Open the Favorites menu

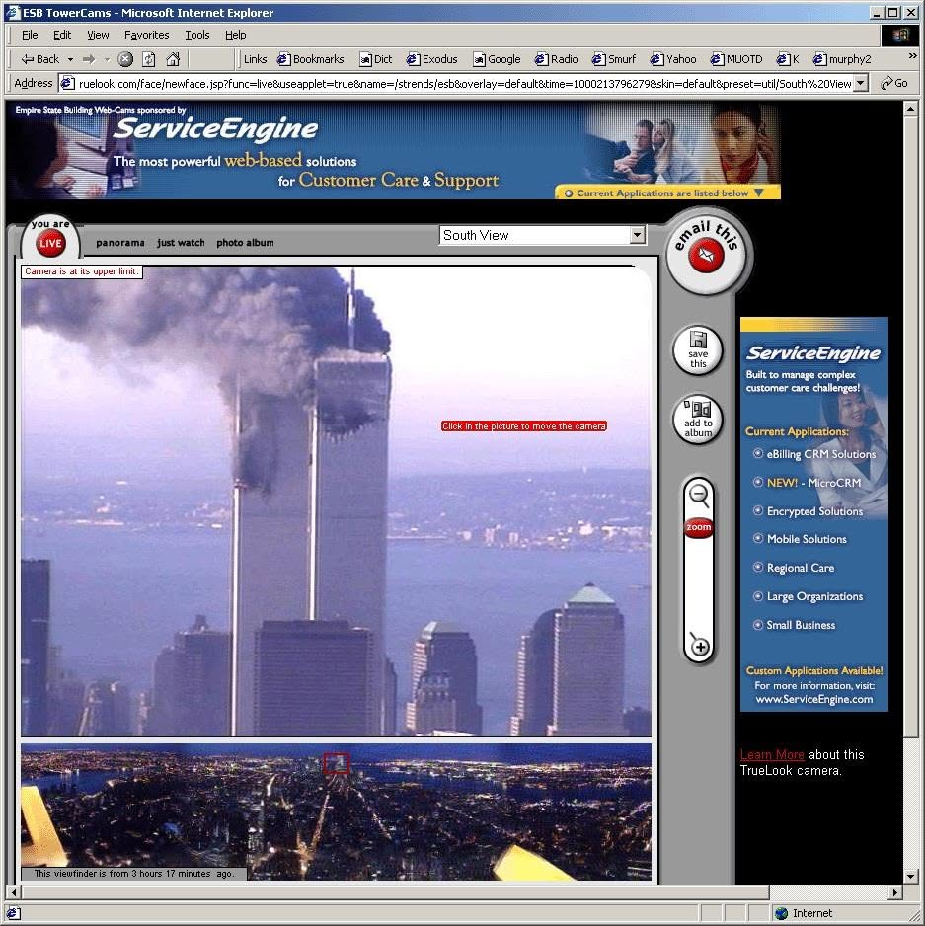point(146,35)
